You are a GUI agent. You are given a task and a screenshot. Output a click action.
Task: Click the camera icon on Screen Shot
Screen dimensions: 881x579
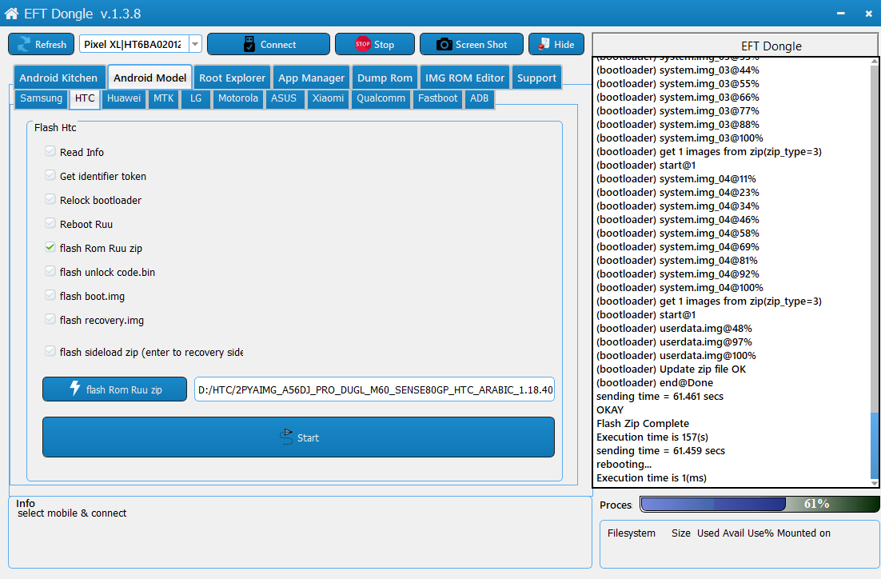tap(444, 45)
